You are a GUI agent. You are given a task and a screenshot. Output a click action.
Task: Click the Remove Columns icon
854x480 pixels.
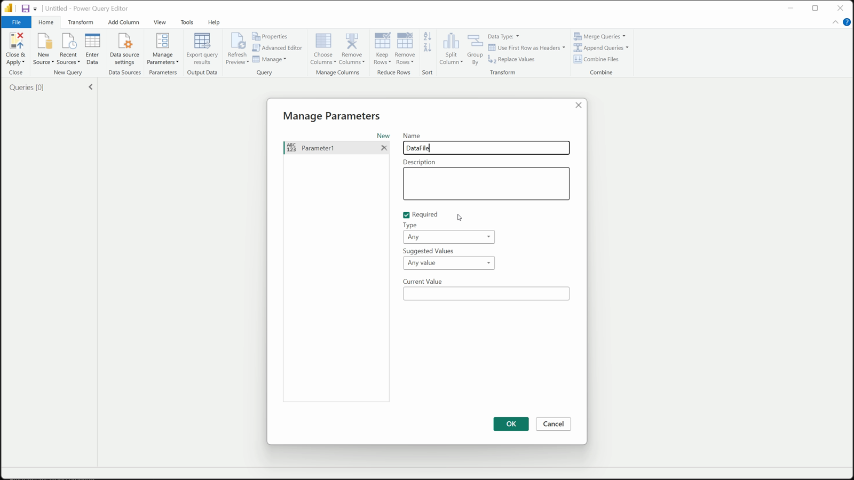tap(352, 41)
